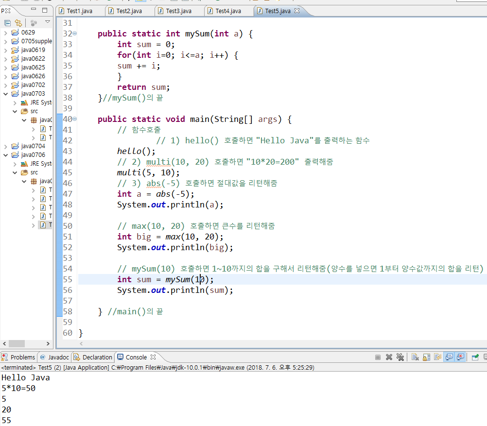
Task: Minimize the Package Explorer panel
Action: pyautogui.click(x=34, y=9)
